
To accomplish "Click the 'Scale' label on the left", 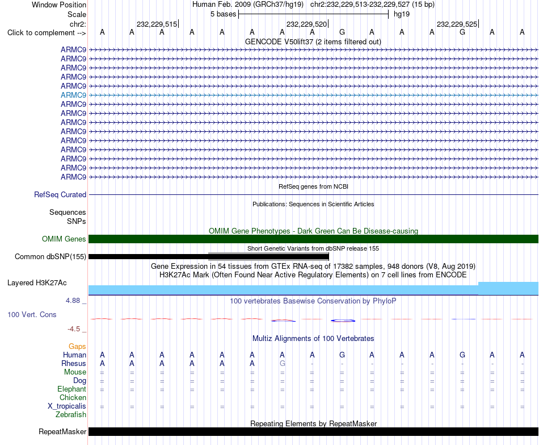I will 77,14.
